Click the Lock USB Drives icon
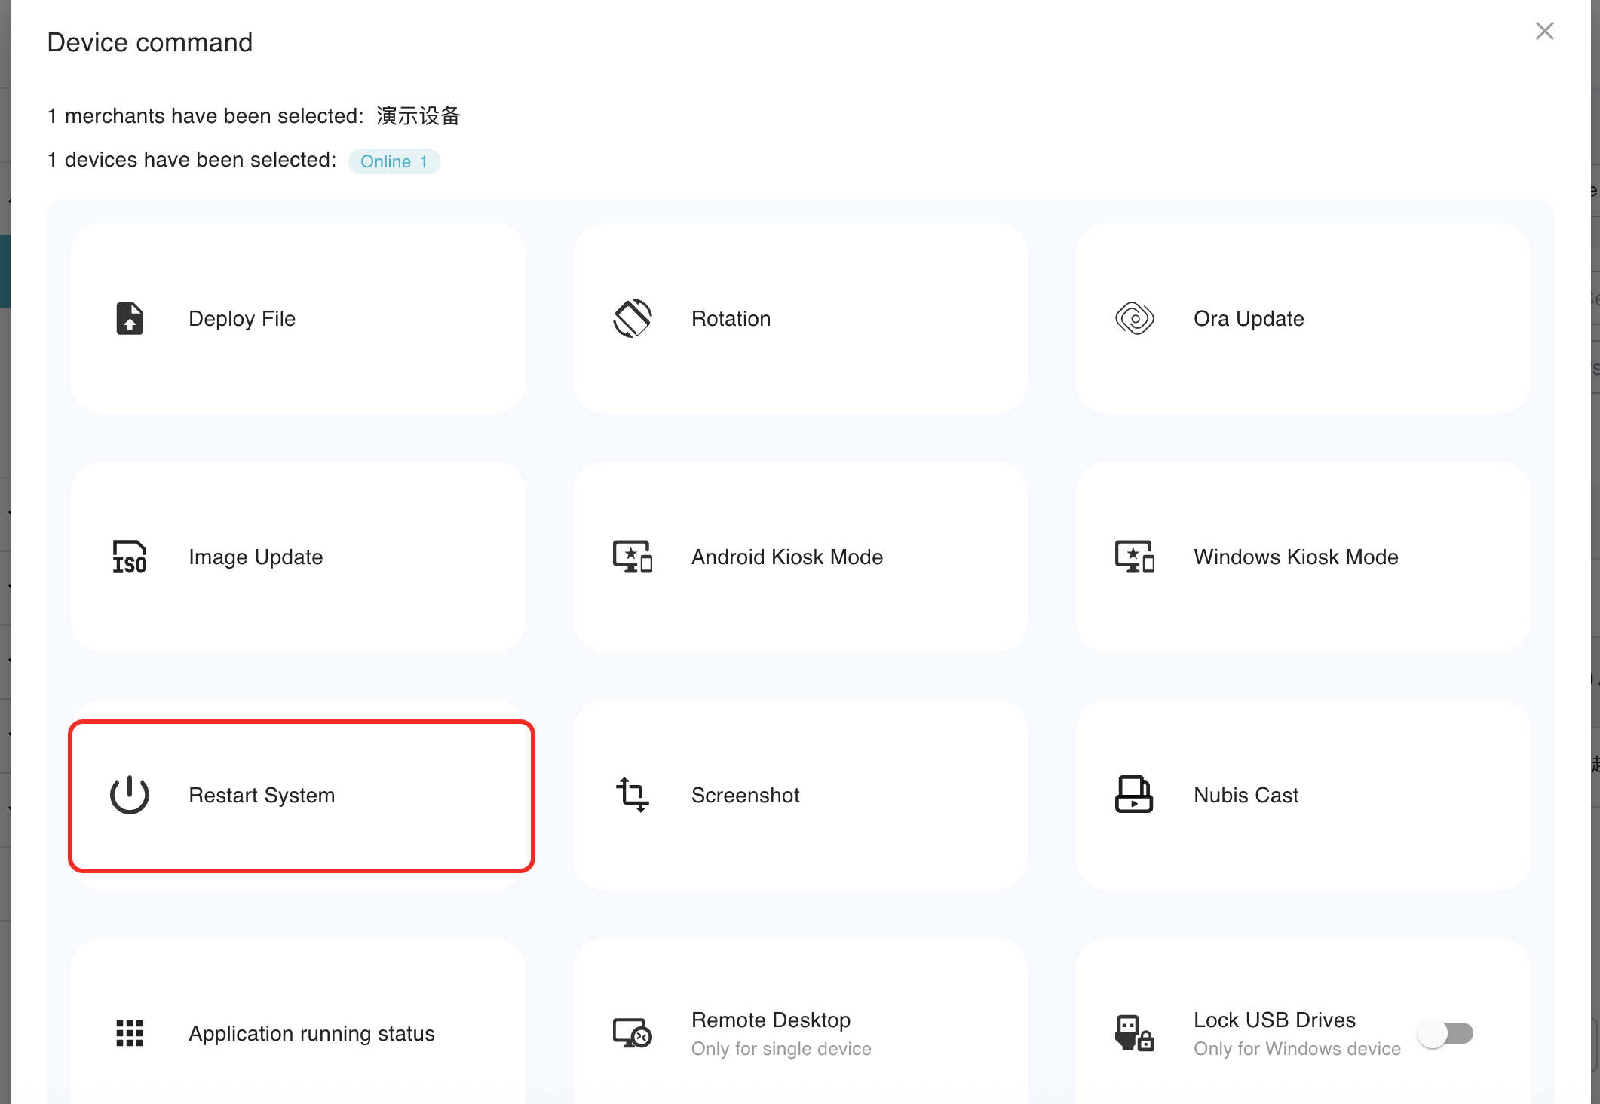Viewport: 1600px width, 1104px height. (1134, 1033)
